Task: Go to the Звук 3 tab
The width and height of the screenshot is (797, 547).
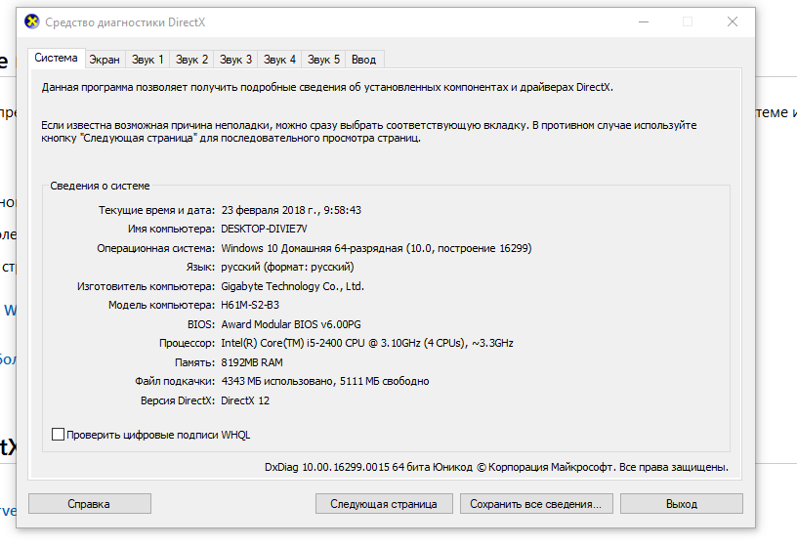Action: click(x=235, y=60)
